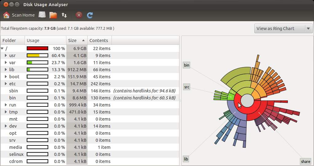Click the share label in ring chart
314x166 pixels.
(305, 161)
